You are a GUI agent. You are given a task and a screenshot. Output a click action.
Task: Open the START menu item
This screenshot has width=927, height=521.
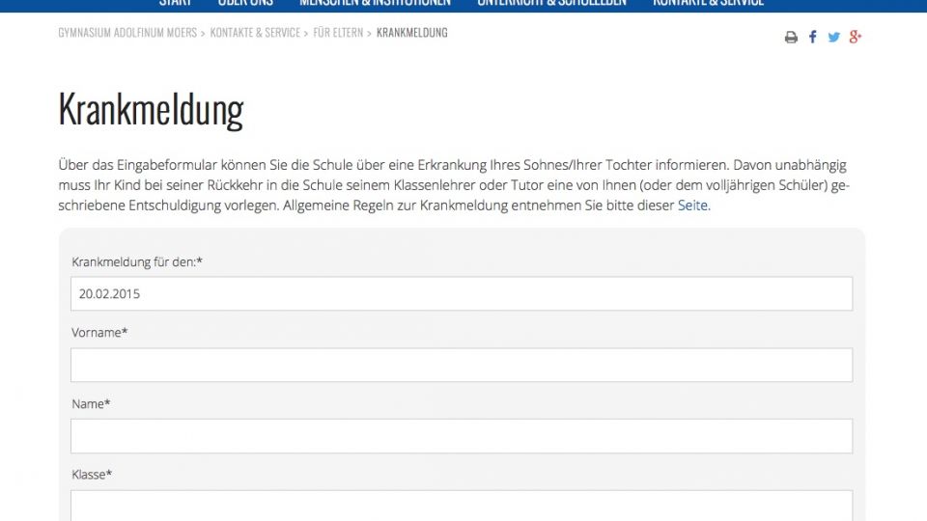pos(175,4)
